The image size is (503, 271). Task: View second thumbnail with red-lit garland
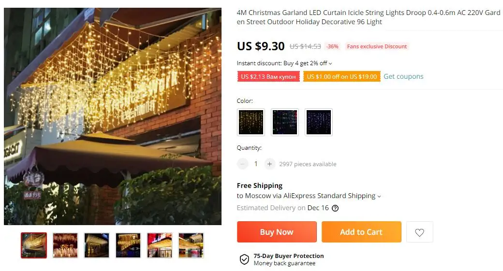click(65, 245)
